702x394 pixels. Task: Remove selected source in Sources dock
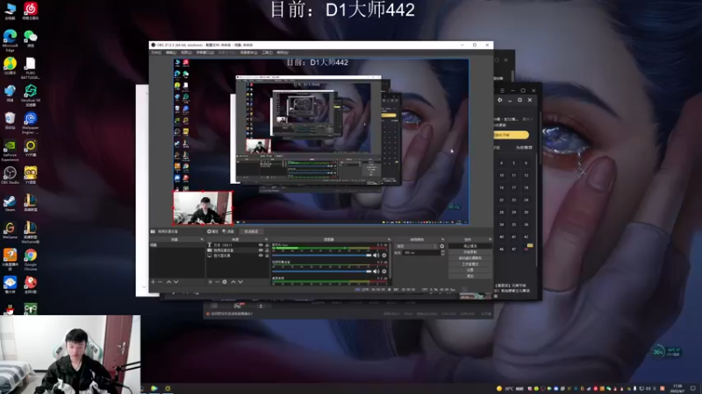[x=217, y=282]
